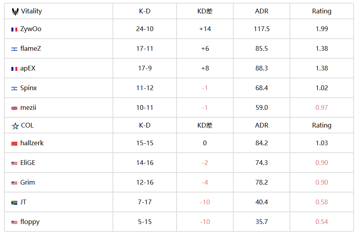The image size is (356, 235).
Task: Select floppy's 0.54 rating cell
Action: (321, 222)
